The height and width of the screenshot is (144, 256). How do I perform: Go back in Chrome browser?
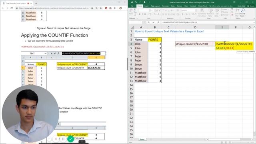tap(3, 8)
